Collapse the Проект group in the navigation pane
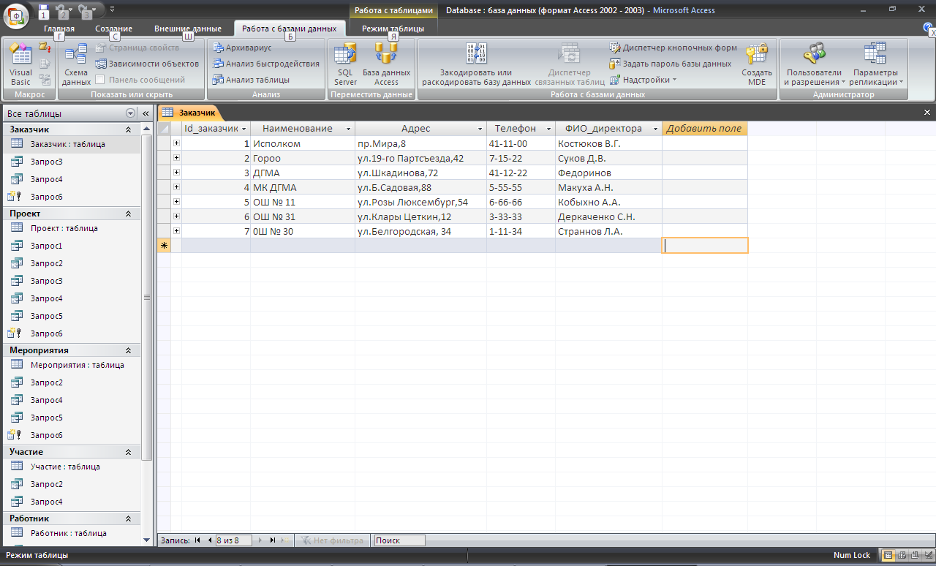 tap(129, 214)
